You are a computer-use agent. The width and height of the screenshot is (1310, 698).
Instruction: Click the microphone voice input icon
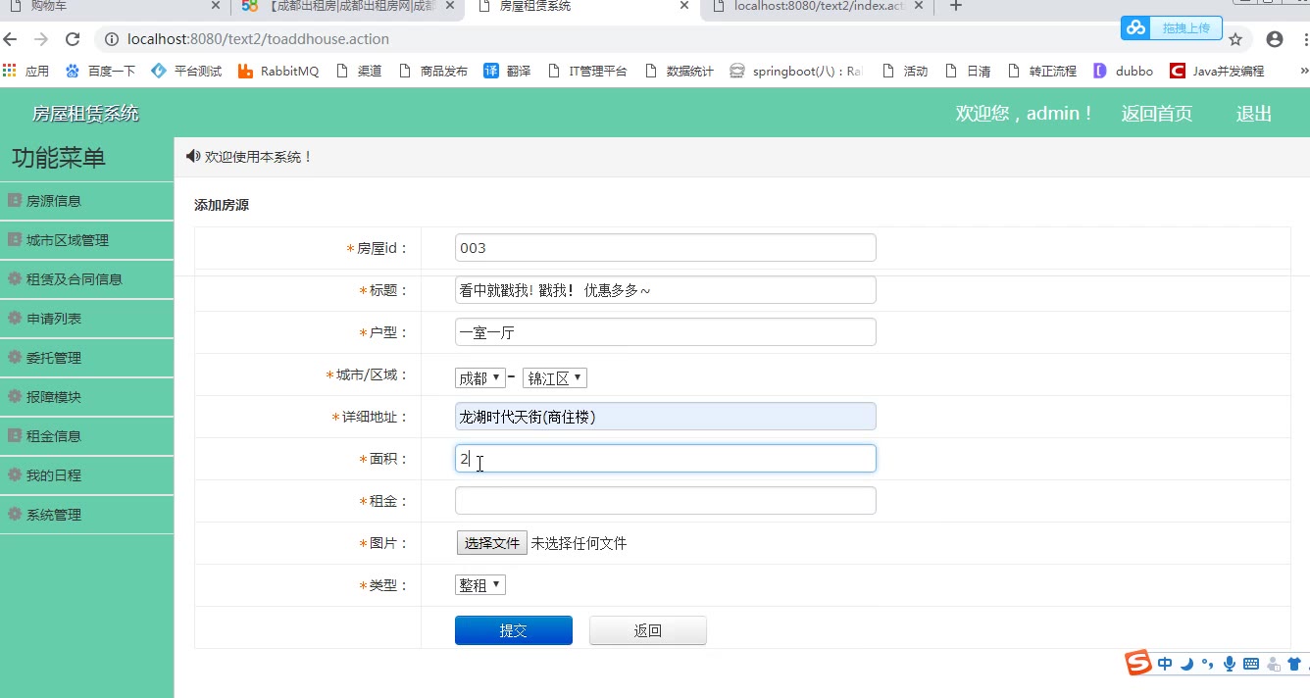point(1230,664)
